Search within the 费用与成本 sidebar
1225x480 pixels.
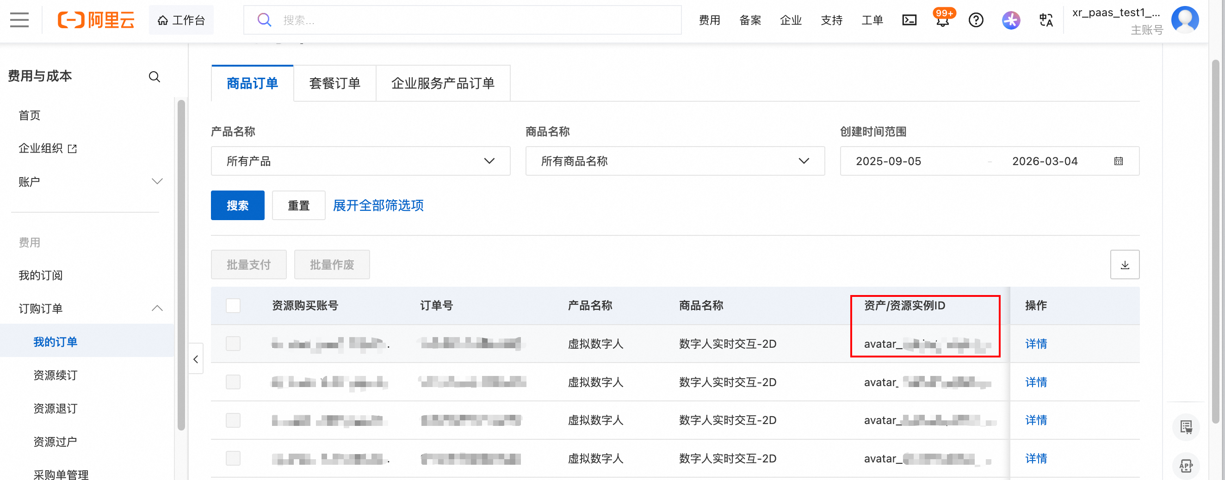[x=154, y=76]
